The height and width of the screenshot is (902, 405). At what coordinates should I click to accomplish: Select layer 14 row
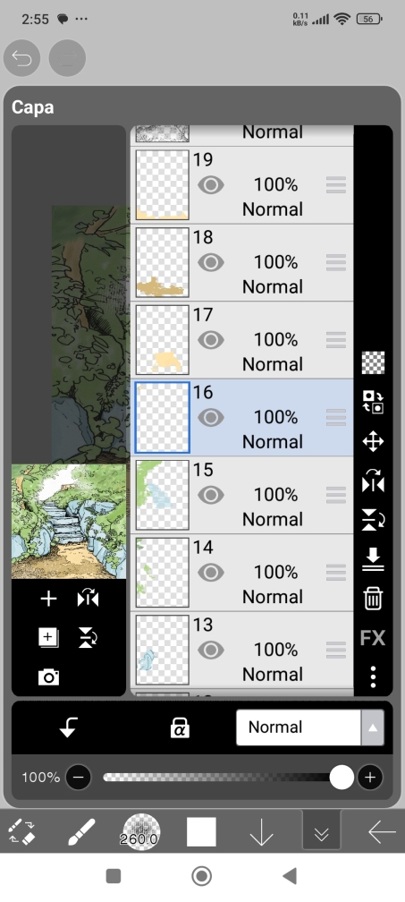point(242,573)
